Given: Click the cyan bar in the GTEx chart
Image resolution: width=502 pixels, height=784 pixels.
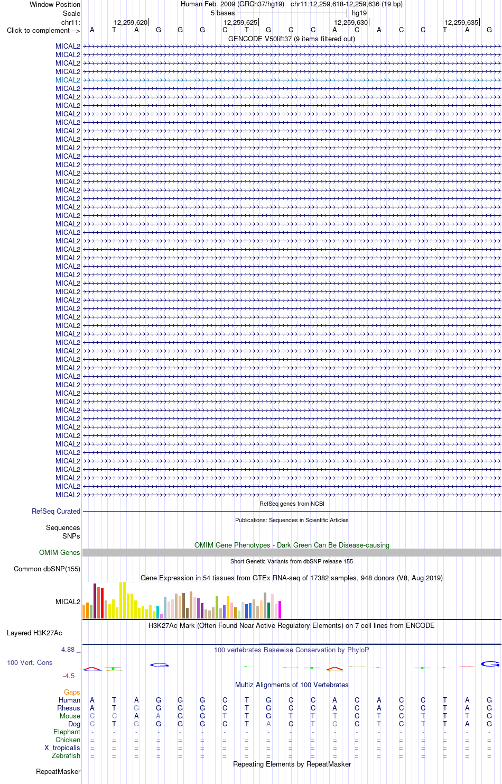Looking at the screenshot, I should 157,612.
